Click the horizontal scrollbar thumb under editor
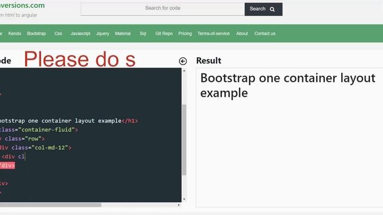This screenshot has height=215, width=383. click(x=50, y=205)
